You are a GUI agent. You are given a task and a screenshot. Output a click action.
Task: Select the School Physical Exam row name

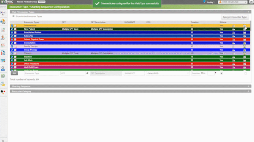click(x=34, y=39)
